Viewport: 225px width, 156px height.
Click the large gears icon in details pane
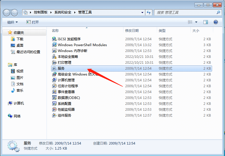click(x=13, y=146)
